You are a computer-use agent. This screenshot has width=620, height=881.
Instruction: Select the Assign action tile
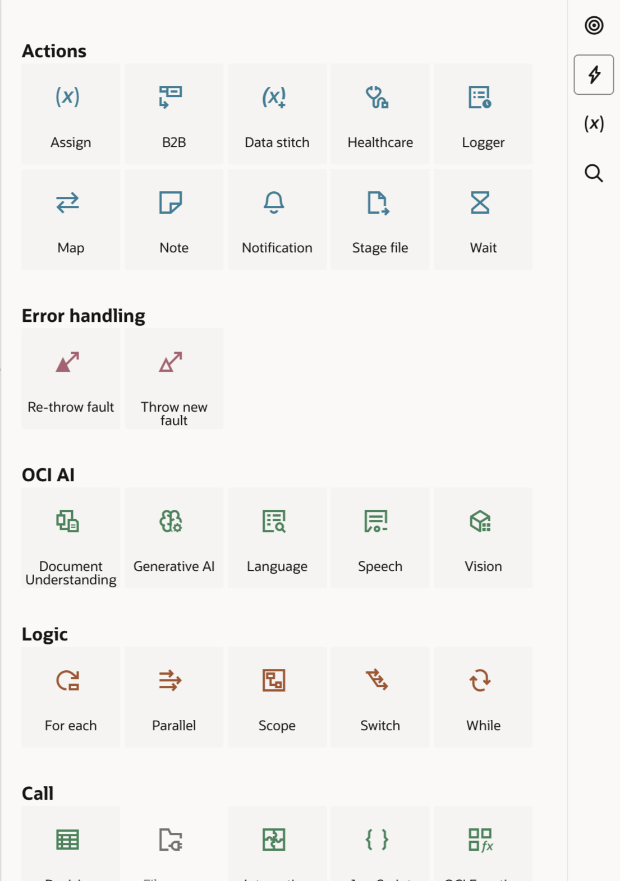[71, 114]
